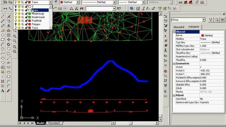This screenshot has width=226, height=127.
Task: Select the Rotate tool
Action: click(8, 44)
